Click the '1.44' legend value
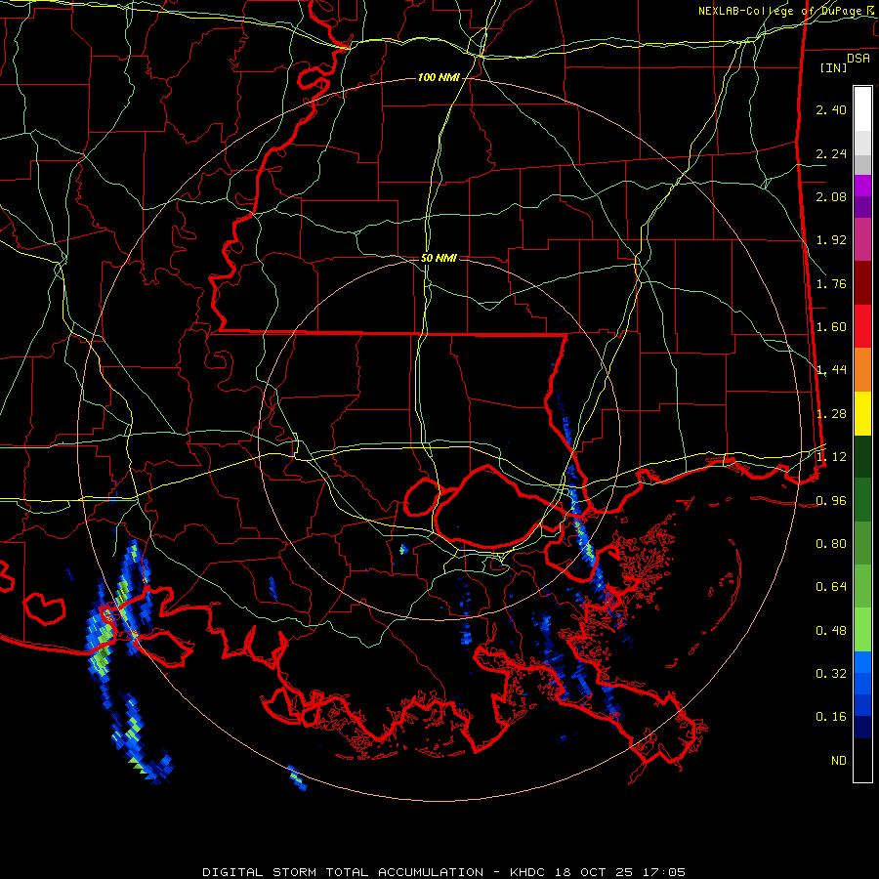Screen dimensions: 879x879 point(831,370)
